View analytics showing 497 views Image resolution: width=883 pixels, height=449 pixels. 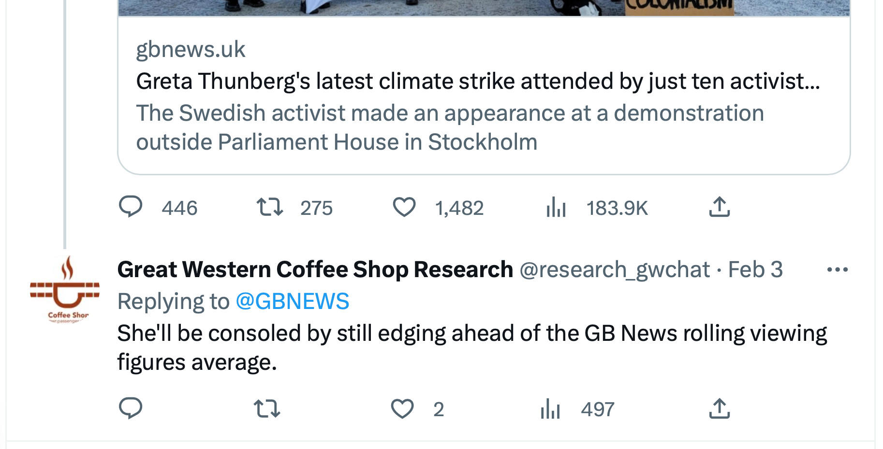[x=550, y=409]
